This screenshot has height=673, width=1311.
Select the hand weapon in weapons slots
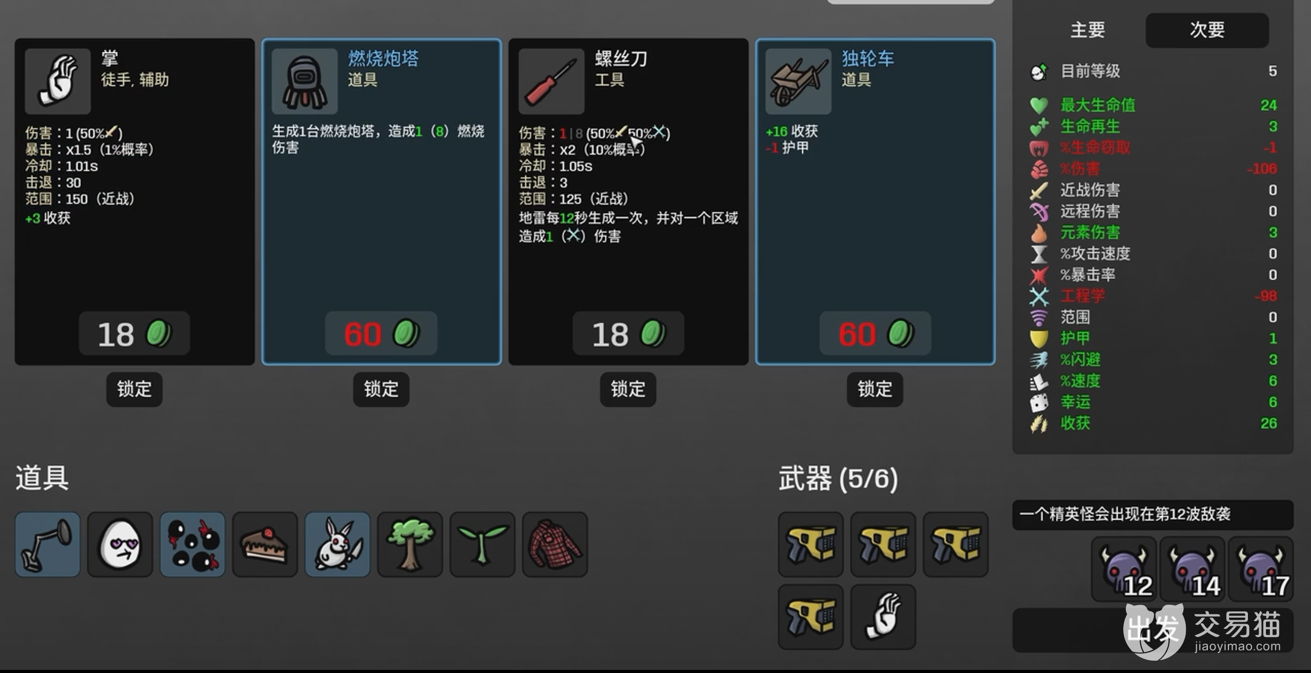[883, 617]
